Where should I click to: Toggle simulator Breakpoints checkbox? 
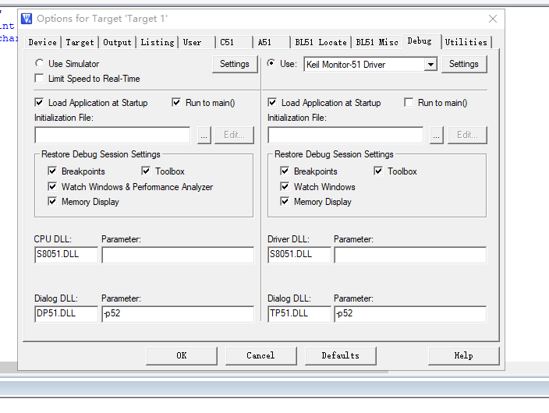click(x=52, y=171)
